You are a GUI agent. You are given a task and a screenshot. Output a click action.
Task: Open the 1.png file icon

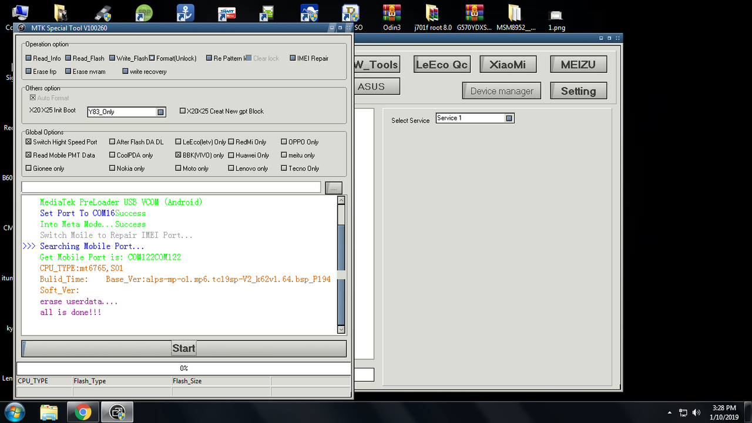point(556,14)
